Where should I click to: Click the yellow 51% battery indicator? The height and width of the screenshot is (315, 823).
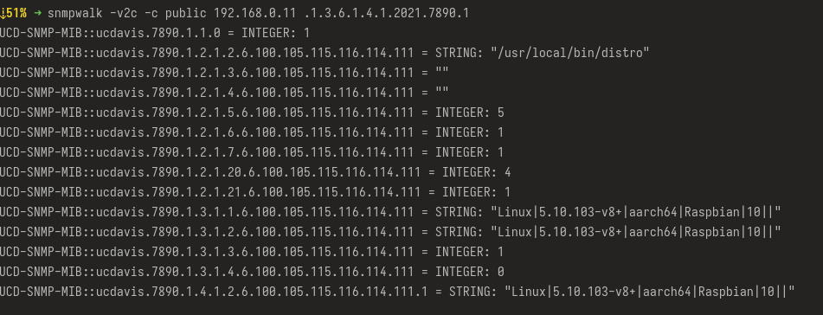coord(14,13)
